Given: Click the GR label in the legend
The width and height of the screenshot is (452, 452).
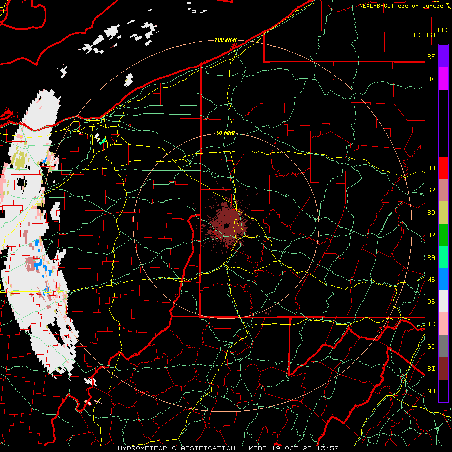Looking at the screenshot, I should pyautogui.click(x=431, y=190).
